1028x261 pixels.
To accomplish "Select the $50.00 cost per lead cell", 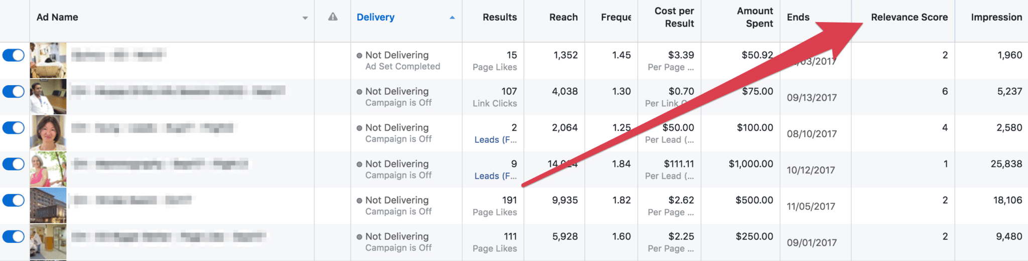I will click(678, 128).
